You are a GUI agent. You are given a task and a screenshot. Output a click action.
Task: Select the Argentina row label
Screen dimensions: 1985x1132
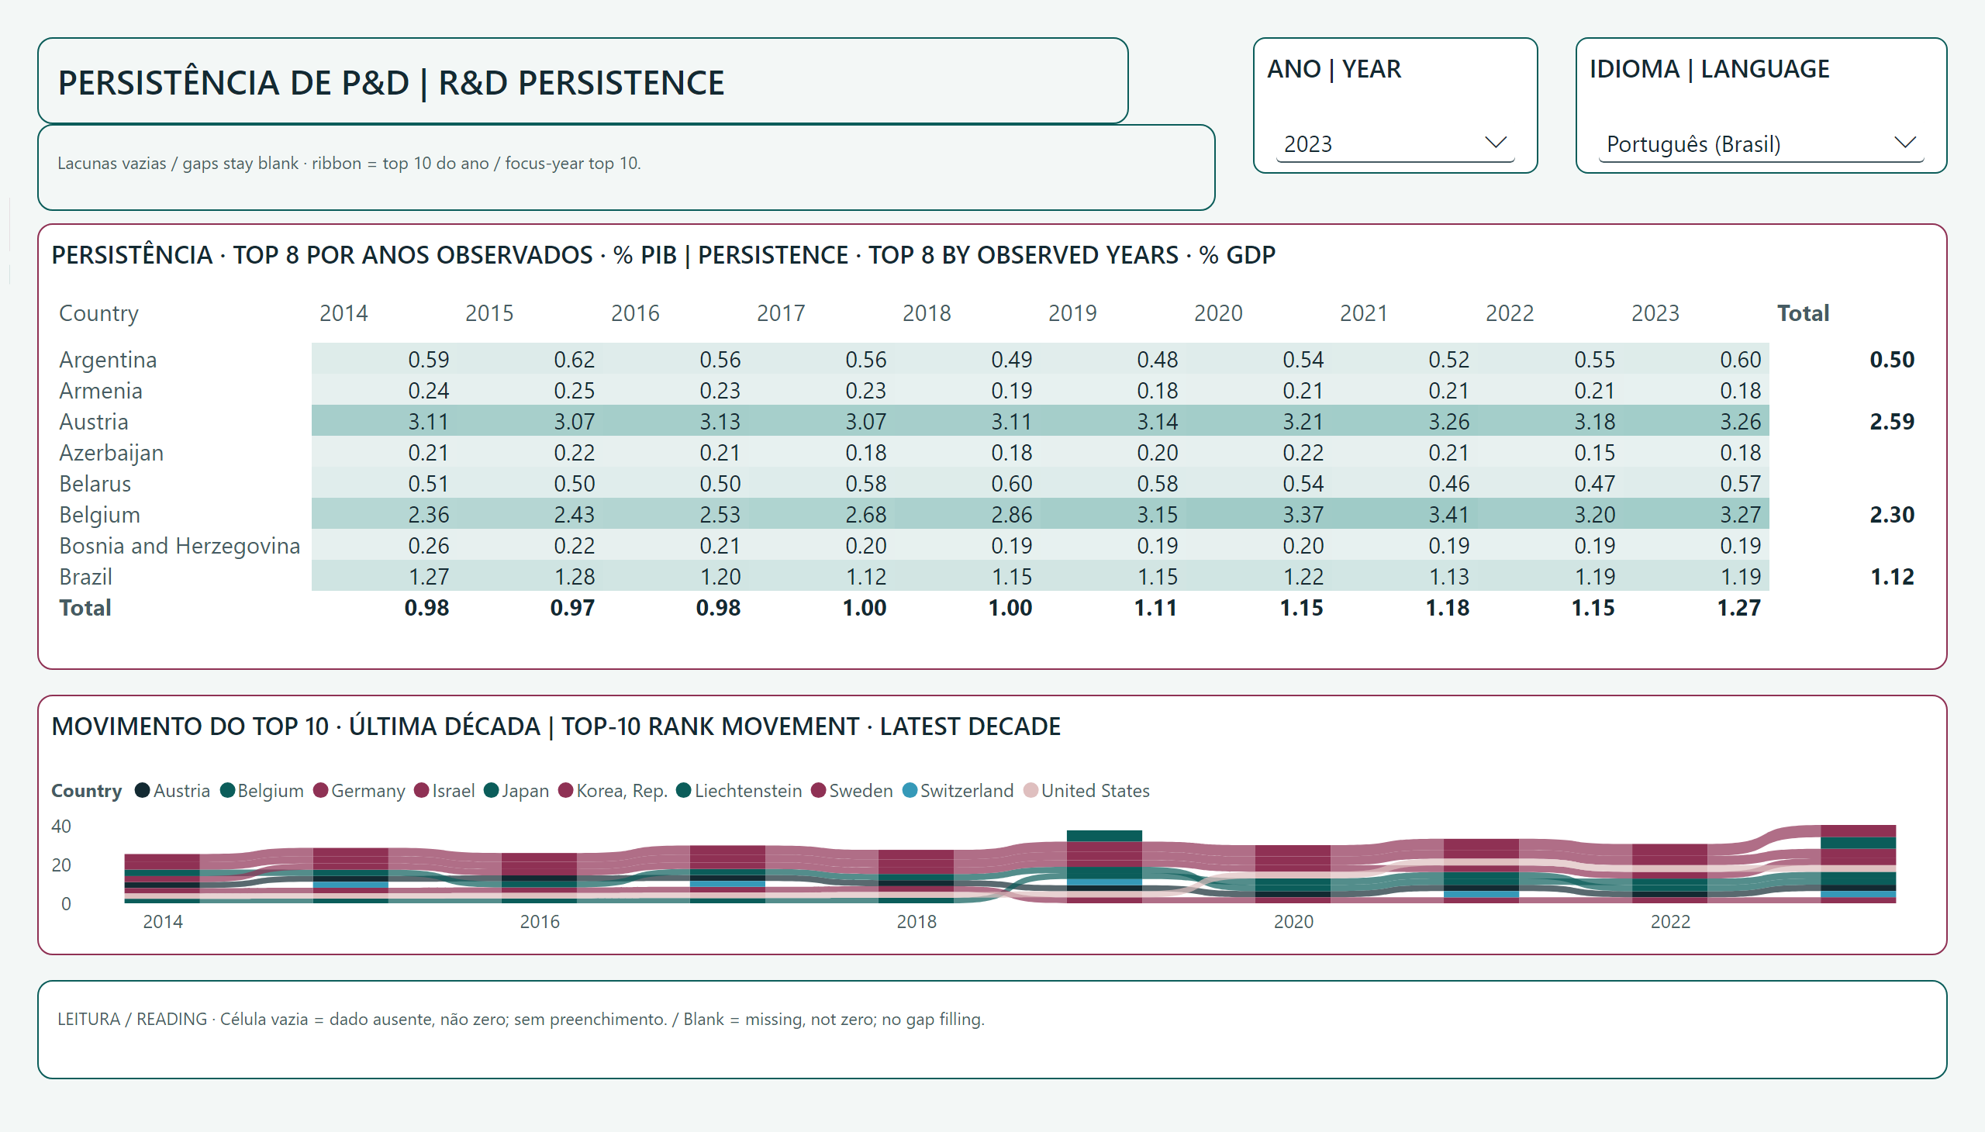point(108,359)
